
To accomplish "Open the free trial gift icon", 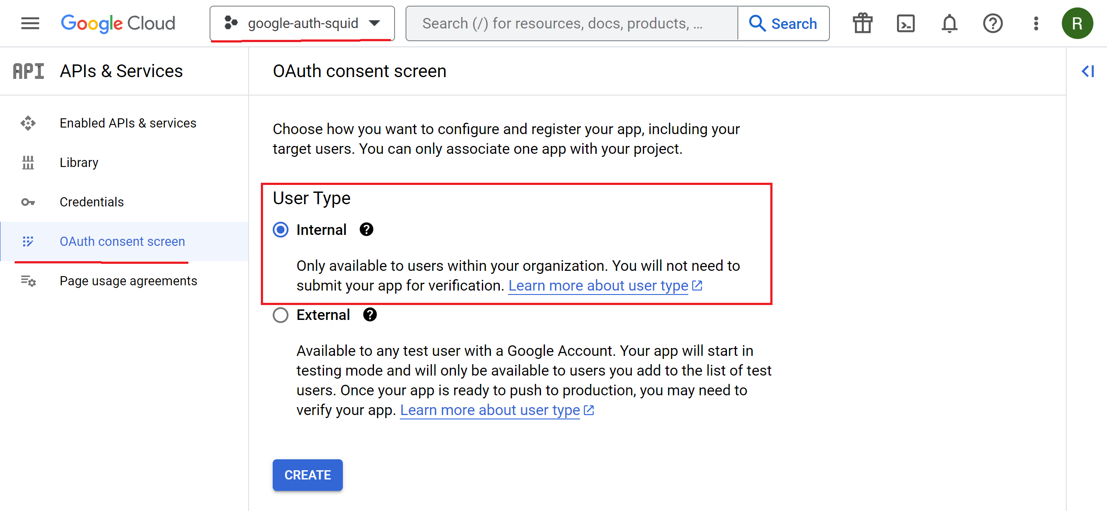I will (x=862, y=23).
